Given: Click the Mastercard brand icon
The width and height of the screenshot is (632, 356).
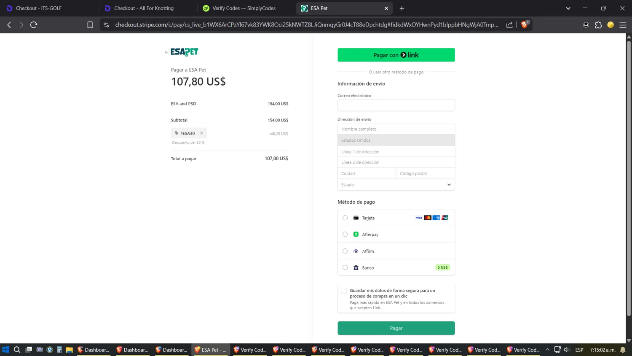Looking at the screenshot, I should 428,218.
